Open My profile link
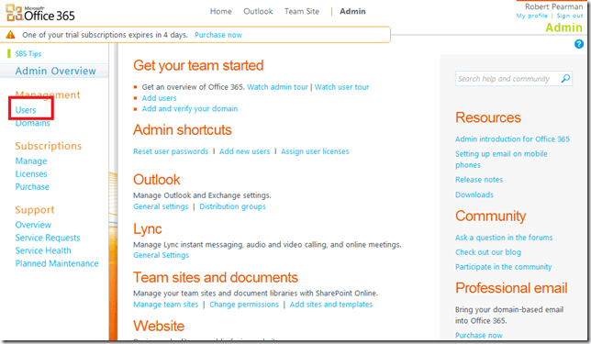 pos(532,16)
